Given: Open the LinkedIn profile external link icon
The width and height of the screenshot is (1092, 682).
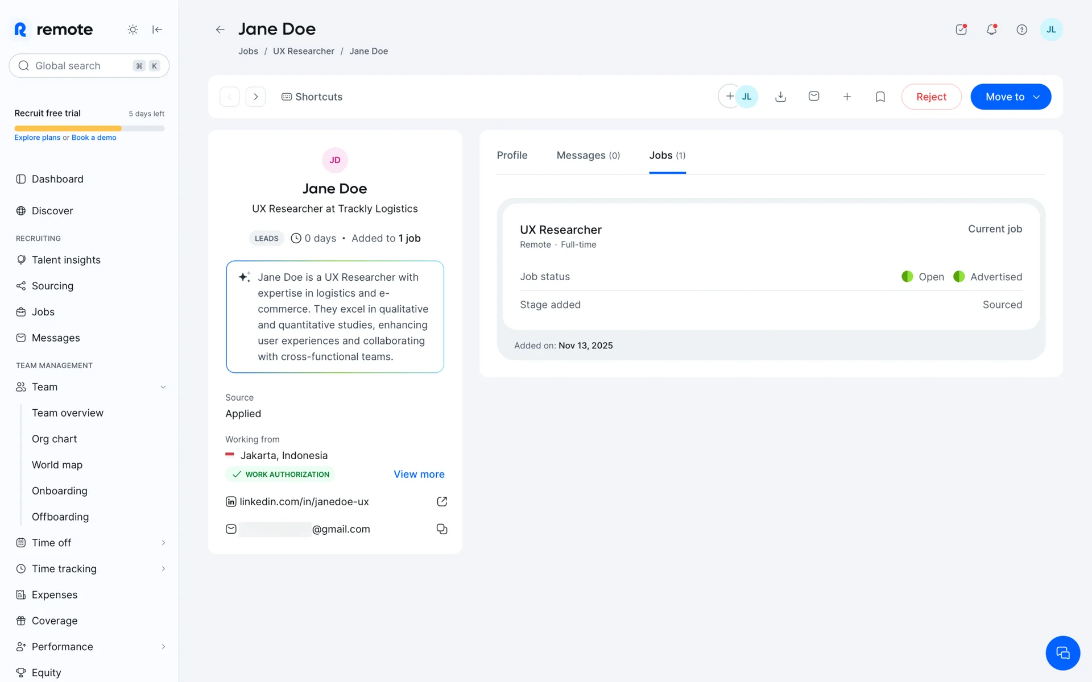Looking at the screenshot, I should [x=441, y=501].
